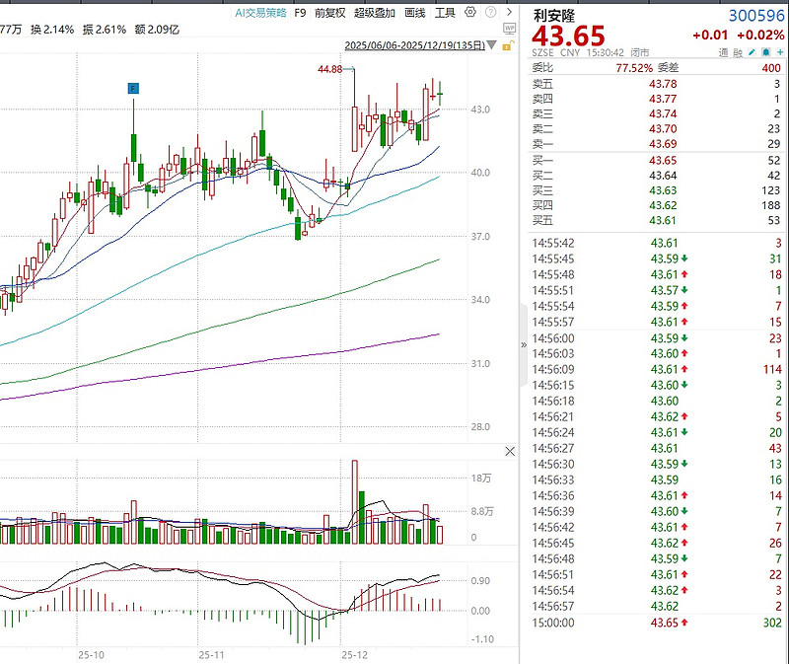Viewport: 789px width, 664px height.
Task: Click 卖一 ask price 43.69
Action: (663, 144)
